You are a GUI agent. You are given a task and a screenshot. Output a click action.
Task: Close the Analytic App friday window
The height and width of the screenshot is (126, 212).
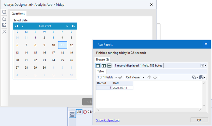click(x=151, y=5)
